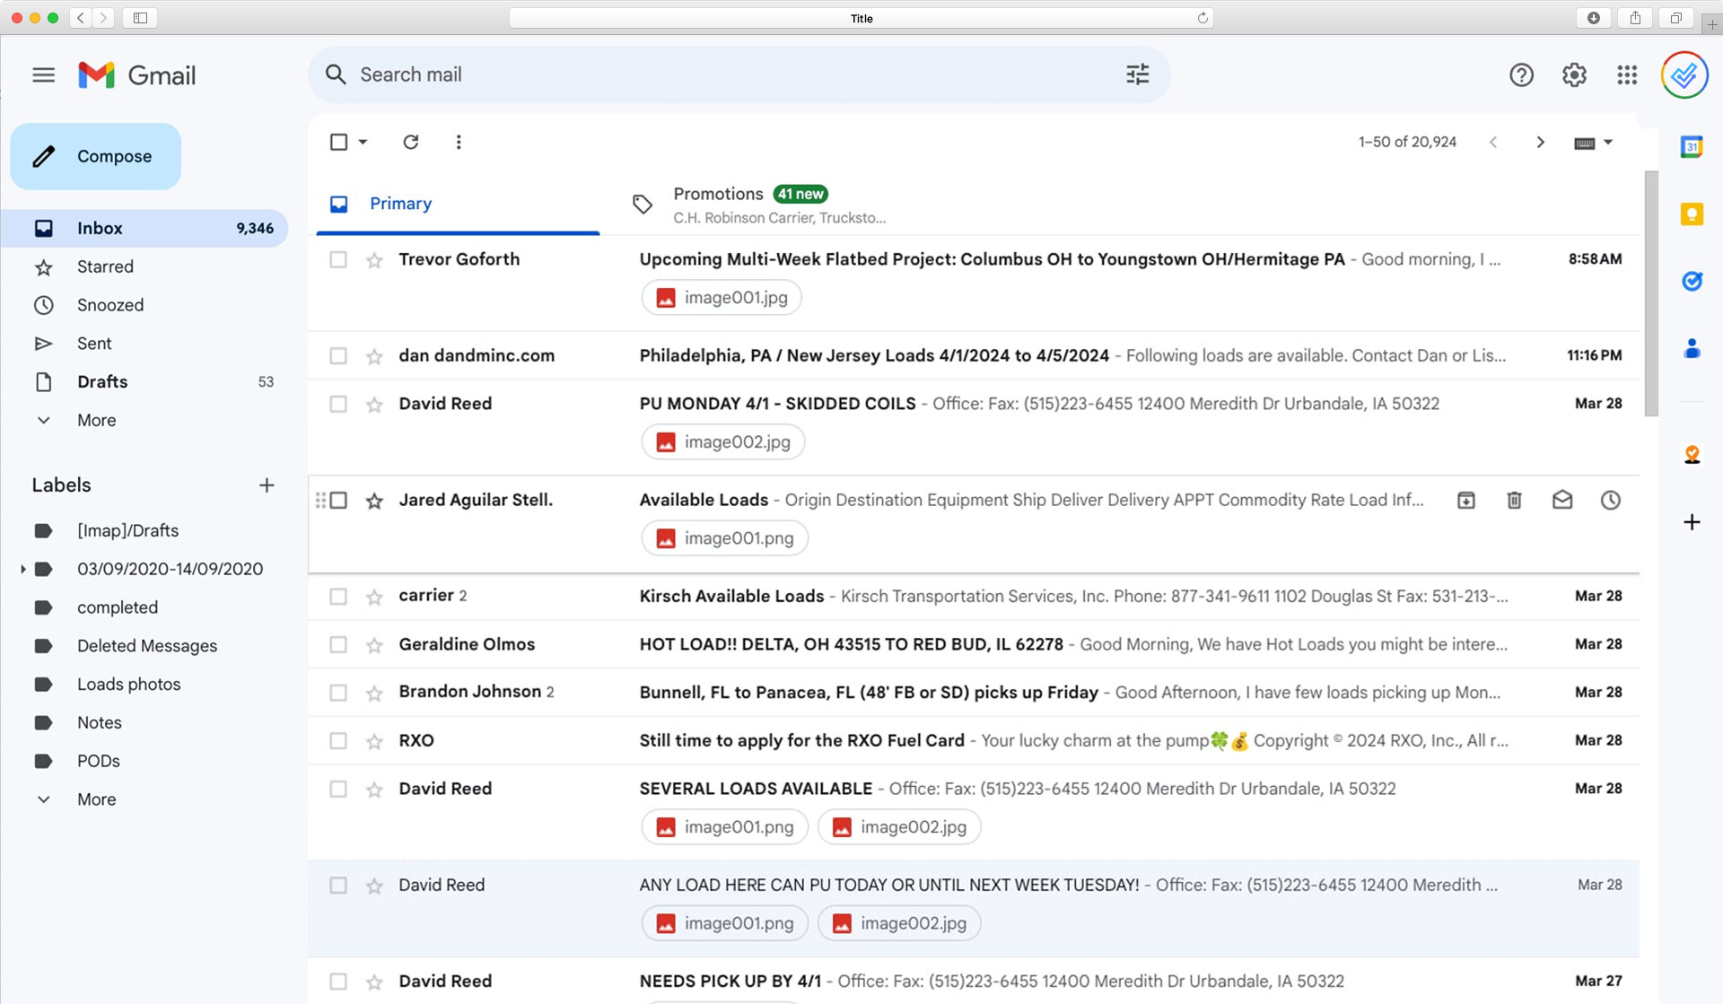Click the Settings gear icon
Viewport: 1723px width, 1004px height.
[x=1575, y=74]
